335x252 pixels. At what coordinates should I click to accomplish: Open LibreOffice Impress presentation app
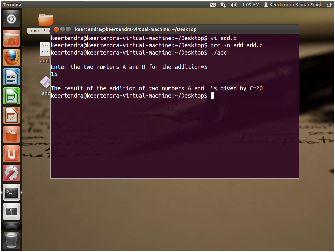point(11,115)
